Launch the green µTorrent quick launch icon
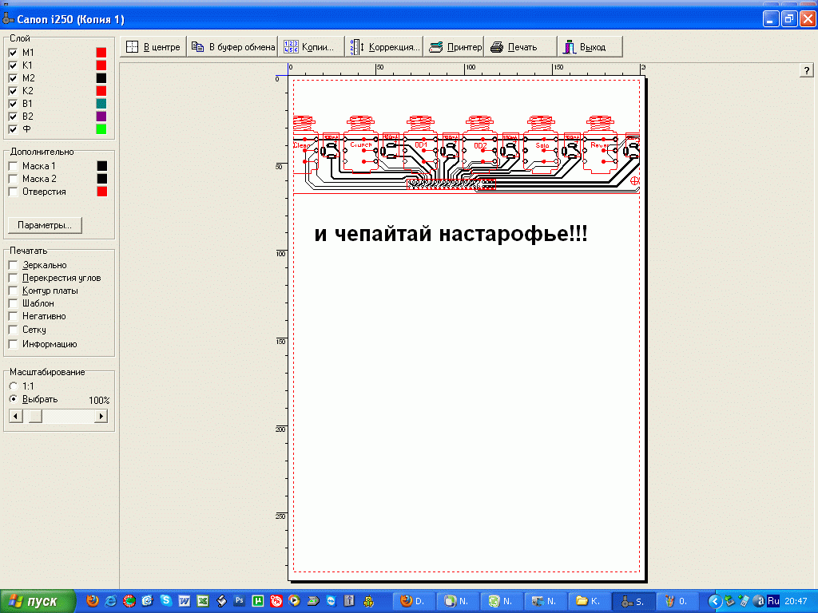 pyautogui.click(x=258, y=601)
